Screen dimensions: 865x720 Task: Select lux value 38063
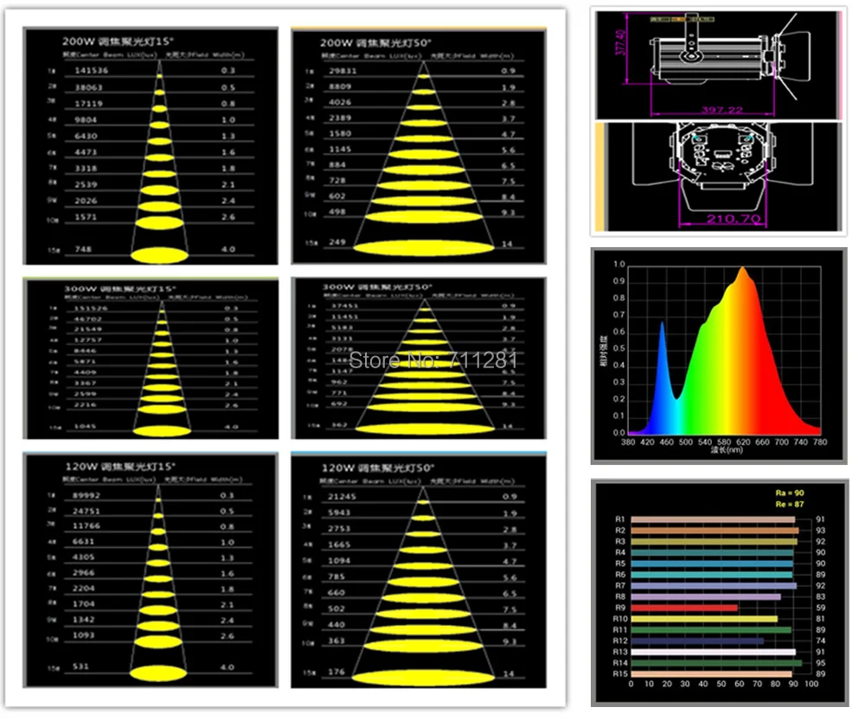(89, 87)
